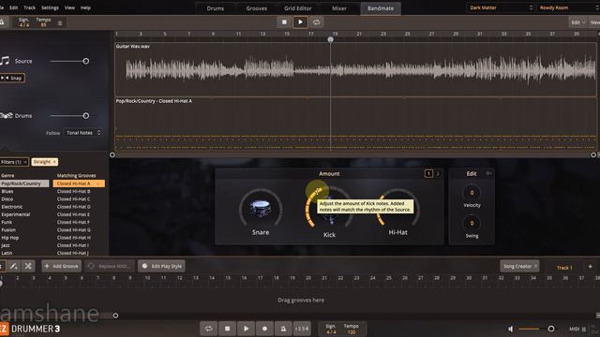Select Amount page 2

tap(438, 174)
